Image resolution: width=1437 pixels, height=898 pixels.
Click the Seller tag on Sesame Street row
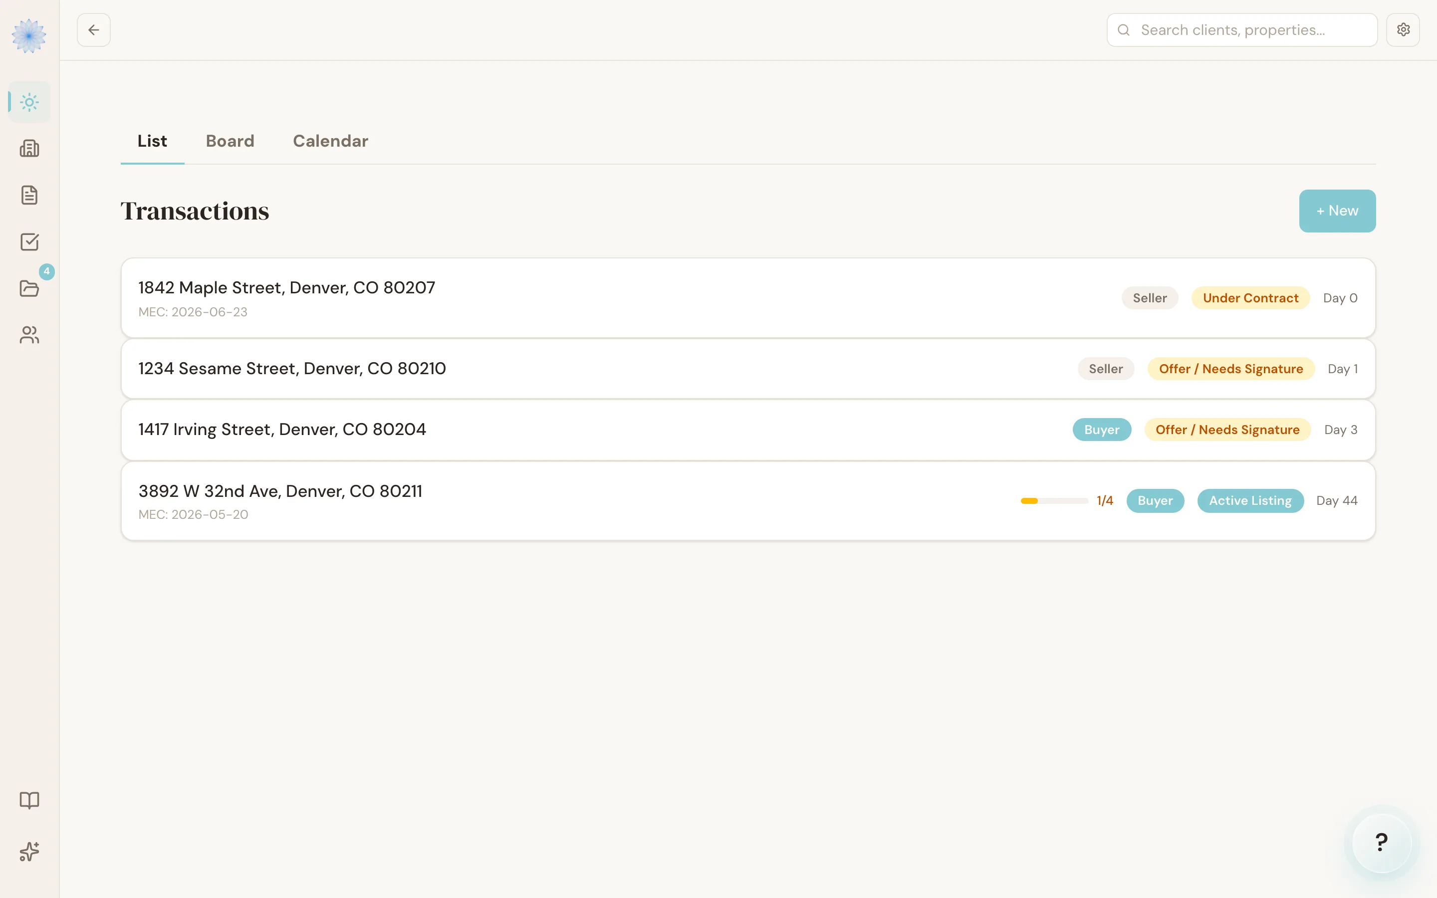[x=1106, y=369]
